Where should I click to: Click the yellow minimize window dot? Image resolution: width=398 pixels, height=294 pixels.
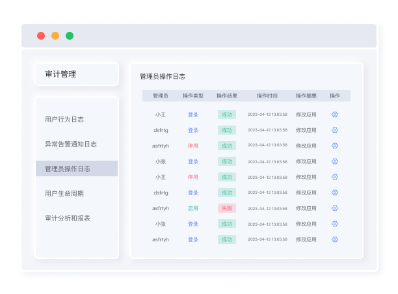point(55,36)
